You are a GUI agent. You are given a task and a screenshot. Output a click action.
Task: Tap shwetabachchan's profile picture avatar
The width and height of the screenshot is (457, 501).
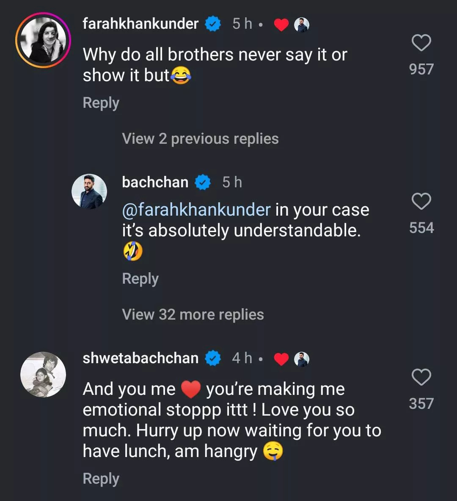pos(43,375)
